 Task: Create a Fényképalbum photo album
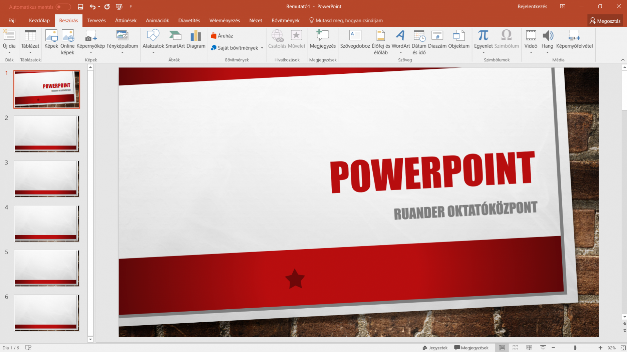[x=122, y=41]
